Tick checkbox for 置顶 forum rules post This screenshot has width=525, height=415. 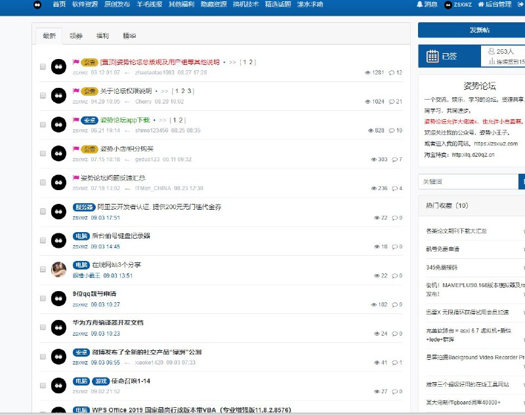(43, 67)
